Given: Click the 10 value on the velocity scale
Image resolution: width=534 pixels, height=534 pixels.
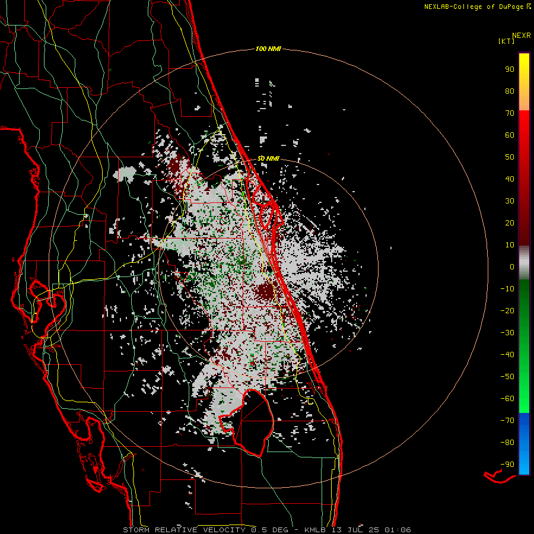Looking at the screenshot, I should pos(510,245).
